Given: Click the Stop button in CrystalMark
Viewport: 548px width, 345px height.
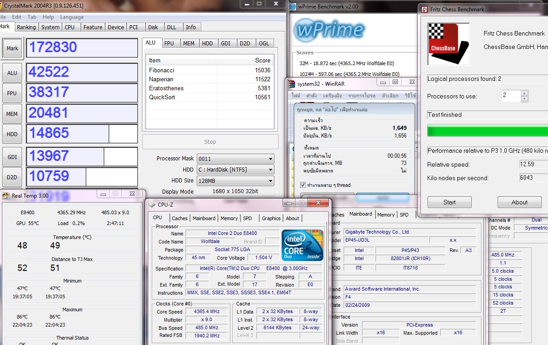Looking at the screenshot, I should tap(210, 142).
